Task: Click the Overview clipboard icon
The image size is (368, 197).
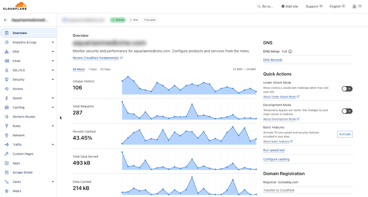Action: [7, 33]
